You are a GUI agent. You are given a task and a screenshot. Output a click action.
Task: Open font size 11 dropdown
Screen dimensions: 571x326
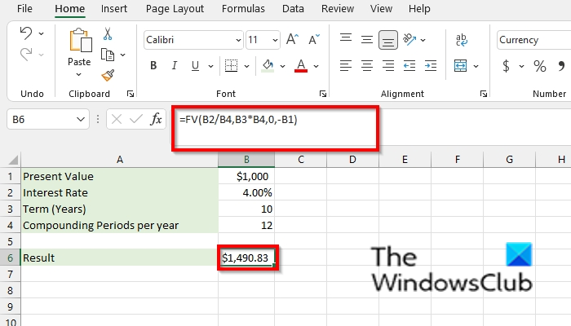(275, 40)
